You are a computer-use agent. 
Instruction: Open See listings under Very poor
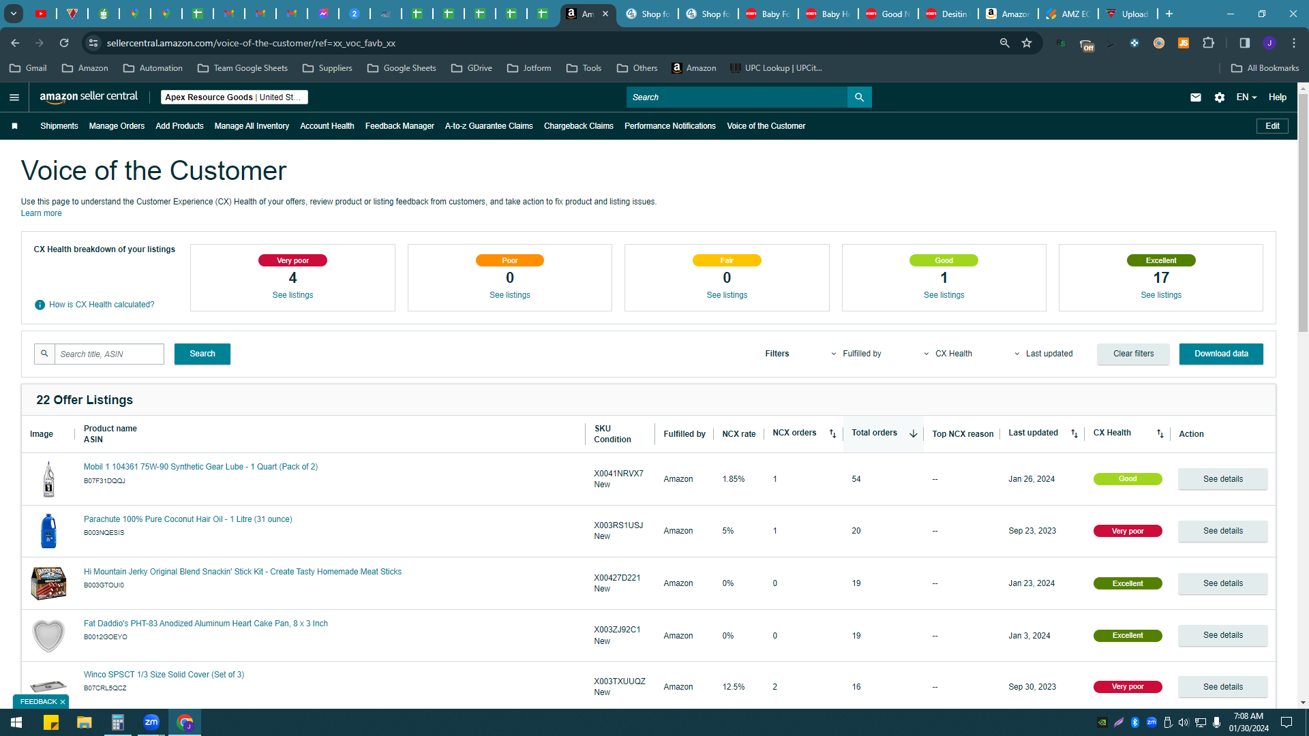[x=292, y=295]
